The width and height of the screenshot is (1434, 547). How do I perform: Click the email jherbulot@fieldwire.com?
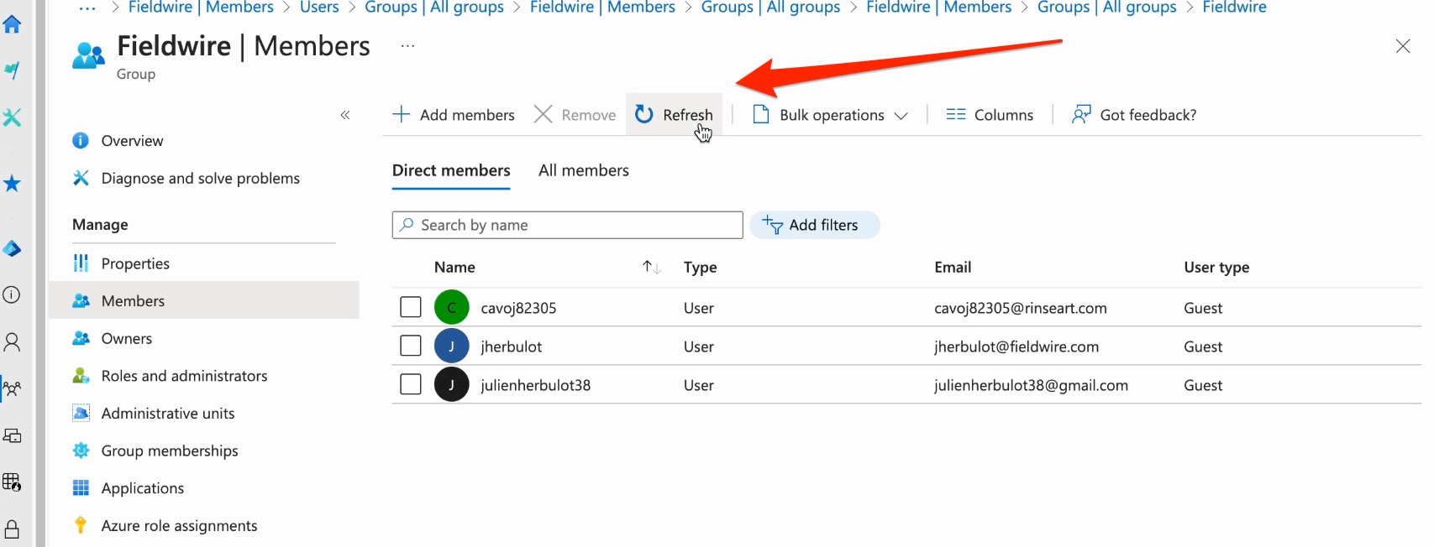1016,346
